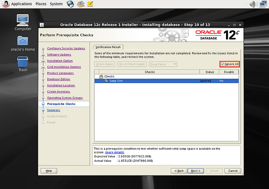Screen dimensions: 269x189
Task: Go to Grid Installation Options step
Action: (x=64, y=67)
